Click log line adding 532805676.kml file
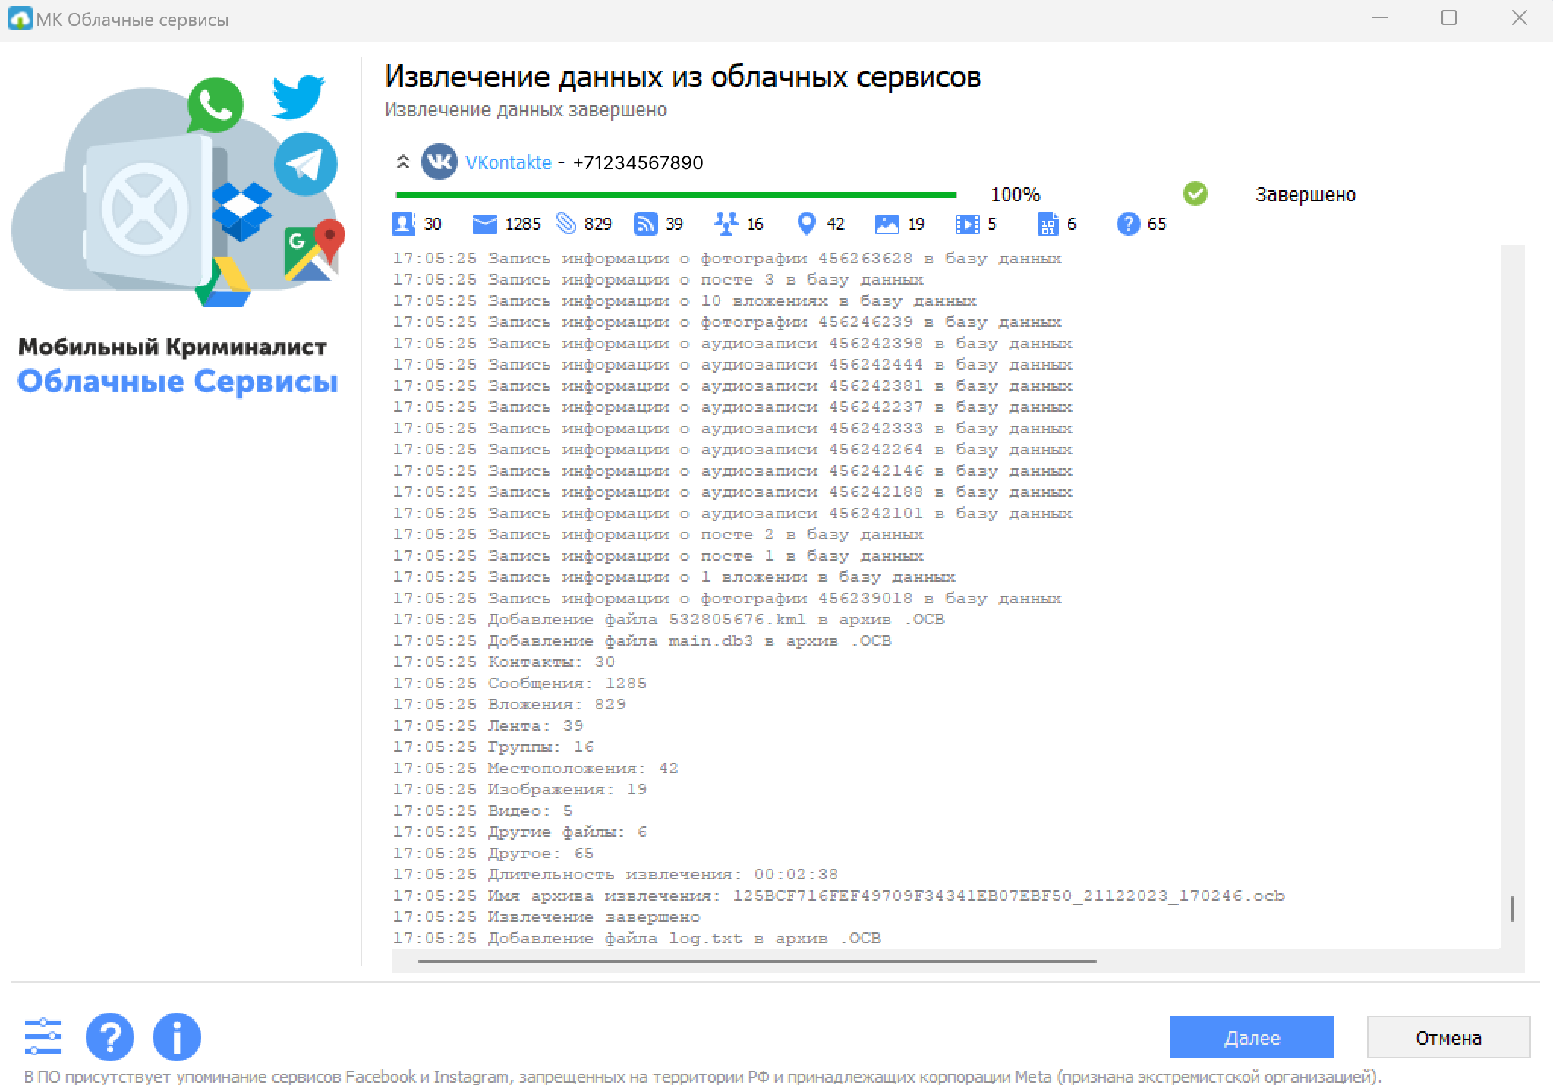This screenshot has height=1085, width=1553. tap(668, 619)
